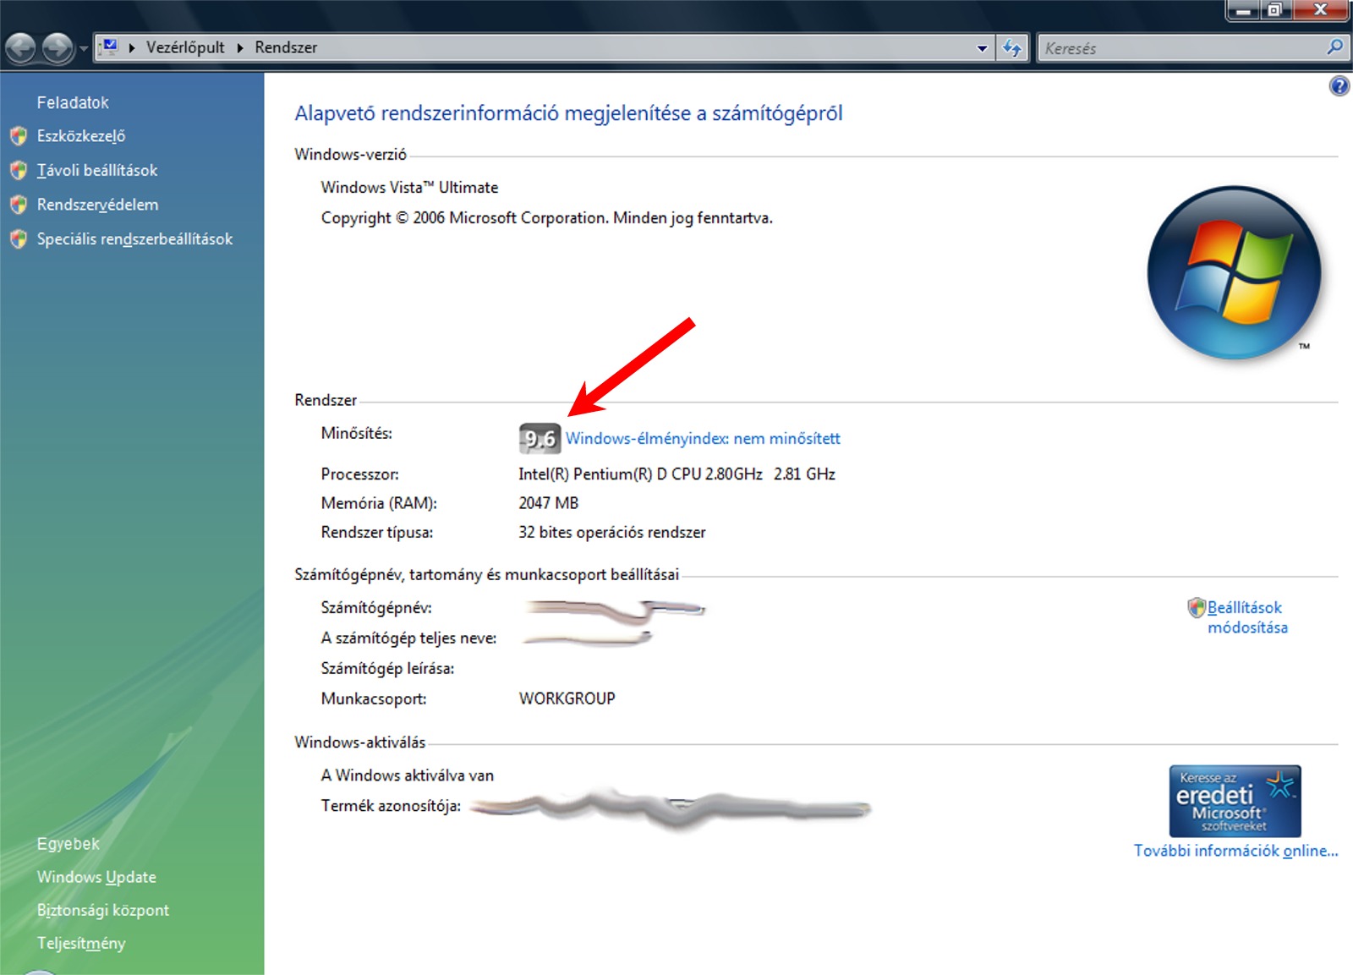Click the page heading Alapvető rendszerinformáció megjelenítése
The height and width of the screenshot is (975, 1353).
coord(568,113)
